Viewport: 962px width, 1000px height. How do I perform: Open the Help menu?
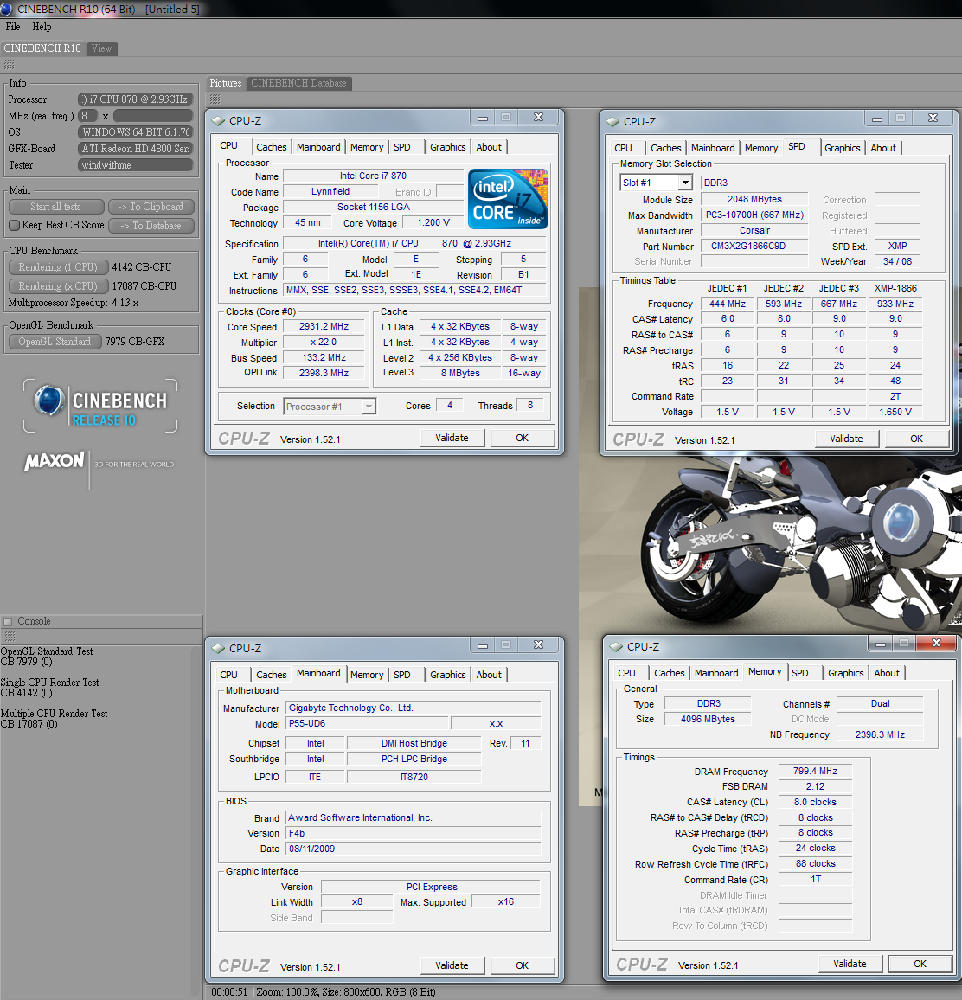click(42, 27)
